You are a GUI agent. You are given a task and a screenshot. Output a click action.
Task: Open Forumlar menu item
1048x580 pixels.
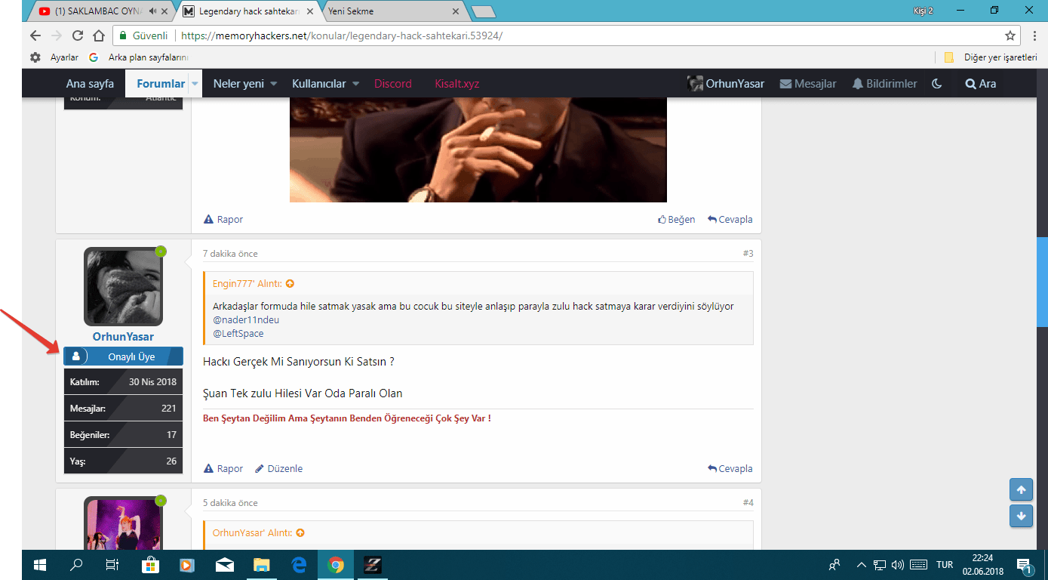pos(161,84)
